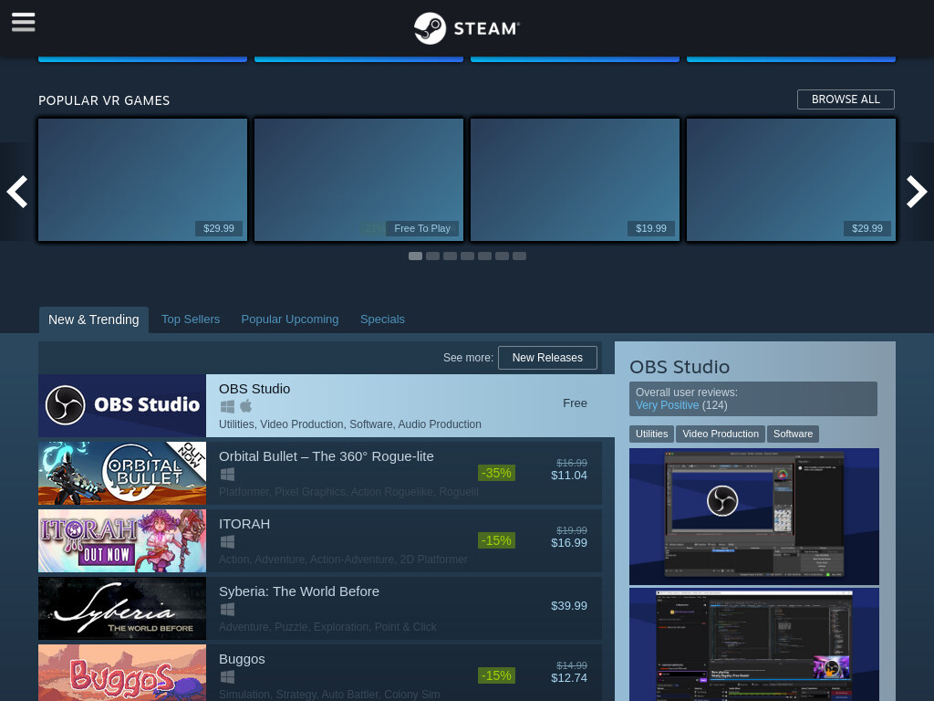
Task: Open second OBS Studio screenshot preview
Action: pos(754,644)
